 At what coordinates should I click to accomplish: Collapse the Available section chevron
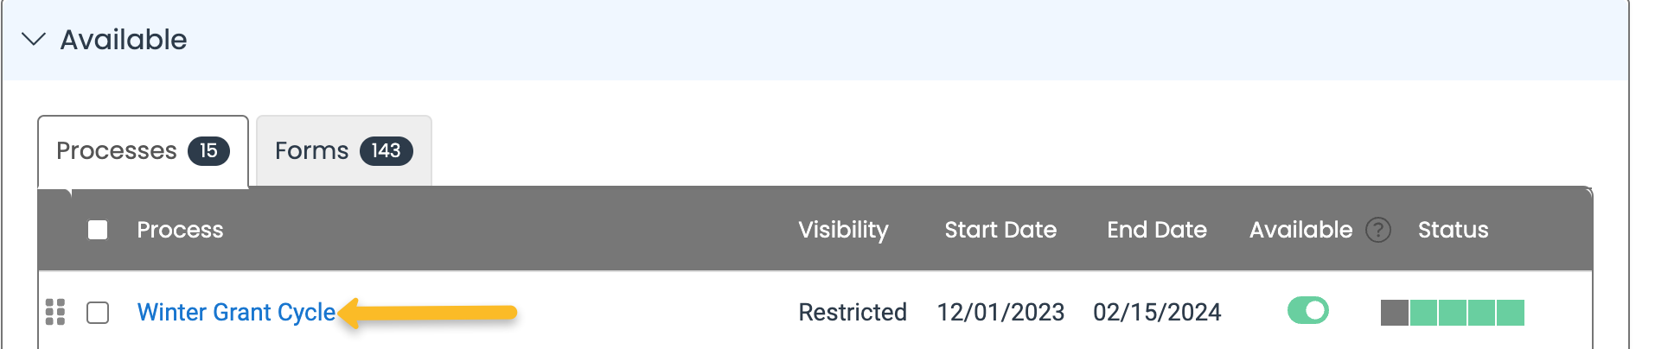coord(33,40)
